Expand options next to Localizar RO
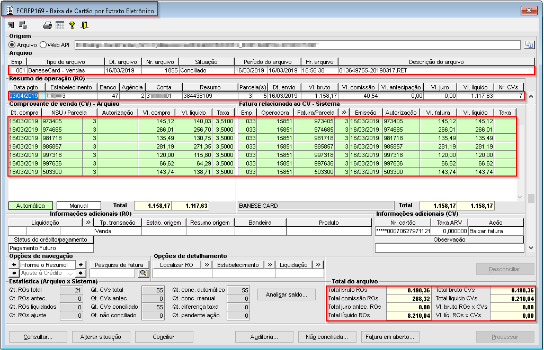The width and height of the screenshot is (544, 350). tap(207, 265)
